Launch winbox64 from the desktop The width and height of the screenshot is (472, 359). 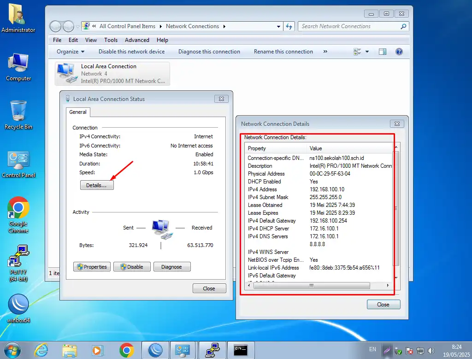pyautogui.click(x=18, y=306)
